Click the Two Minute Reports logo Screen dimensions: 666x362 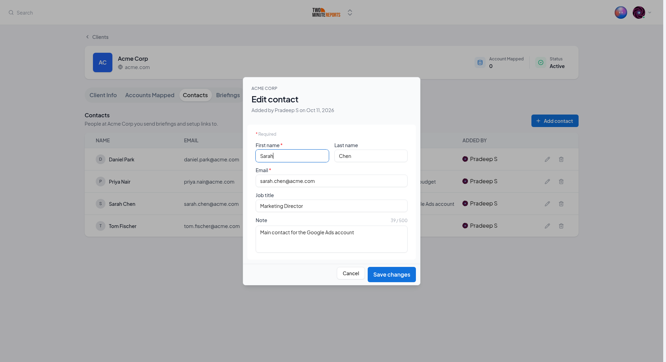(326, 12)
